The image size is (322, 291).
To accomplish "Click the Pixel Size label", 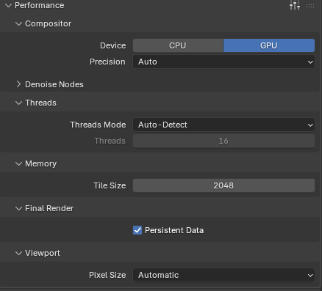I will [107, 275].
